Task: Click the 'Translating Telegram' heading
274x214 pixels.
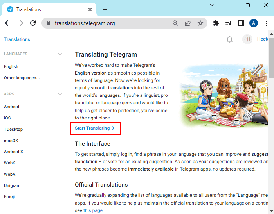Action: 106,55
